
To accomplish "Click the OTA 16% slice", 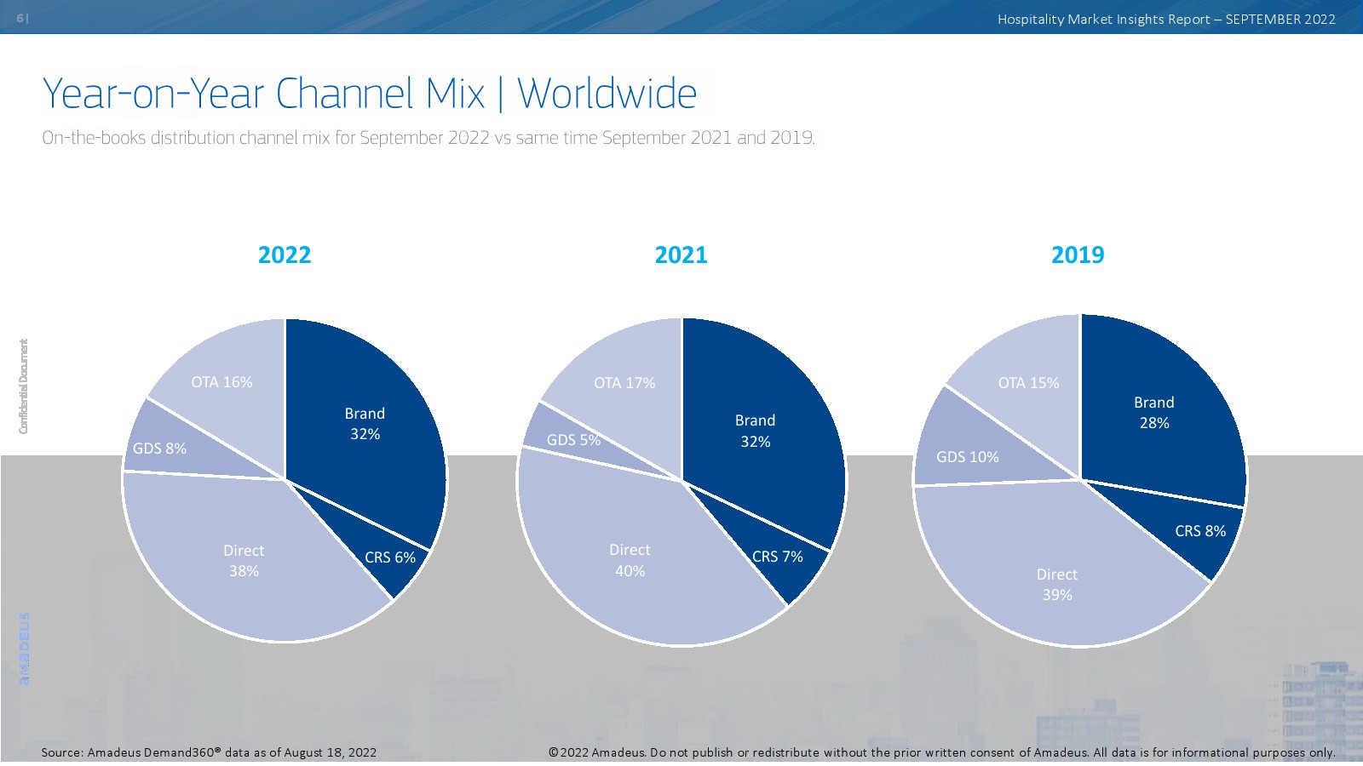I will tap(222, 382).
